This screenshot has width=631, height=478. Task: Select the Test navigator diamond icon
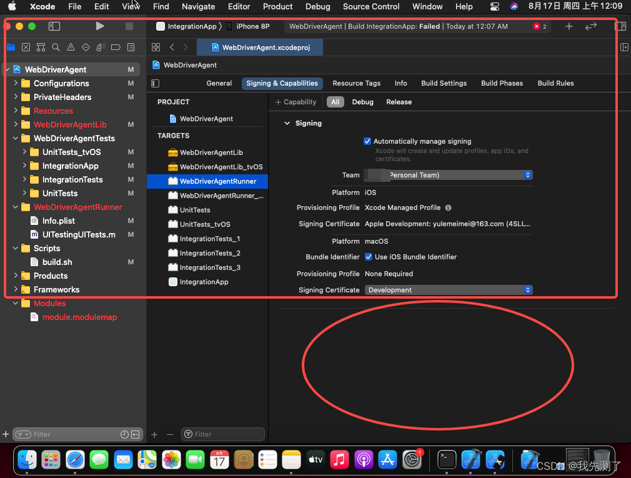point(85,47)
